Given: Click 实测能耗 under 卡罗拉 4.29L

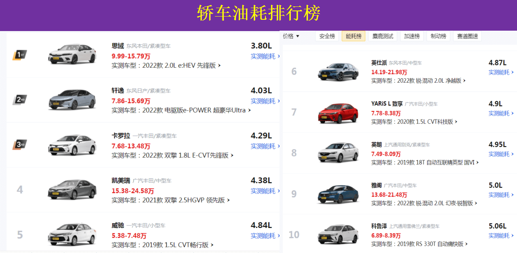Looking at the screenshot, I should click(x=265, y=146).
